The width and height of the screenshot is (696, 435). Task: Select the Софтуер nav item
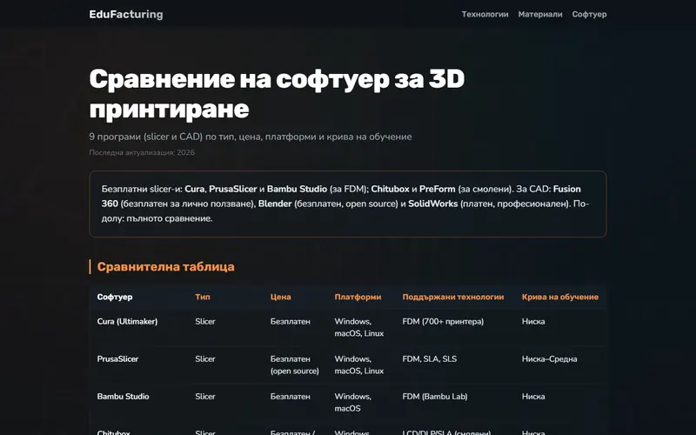click(x=589, y=14)
